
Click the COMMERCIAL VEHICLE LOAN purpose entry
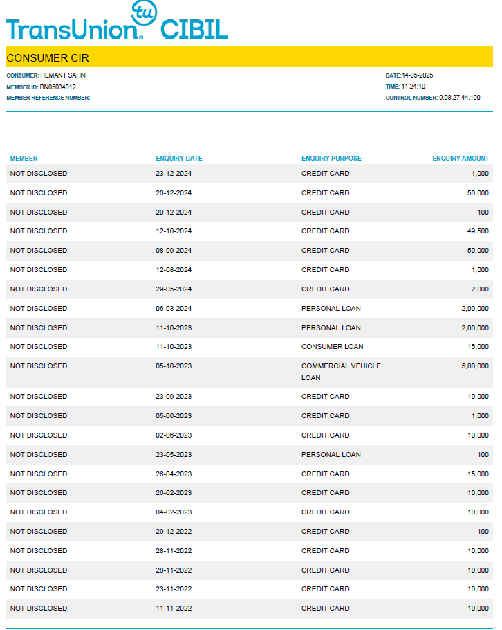point(341,372)
